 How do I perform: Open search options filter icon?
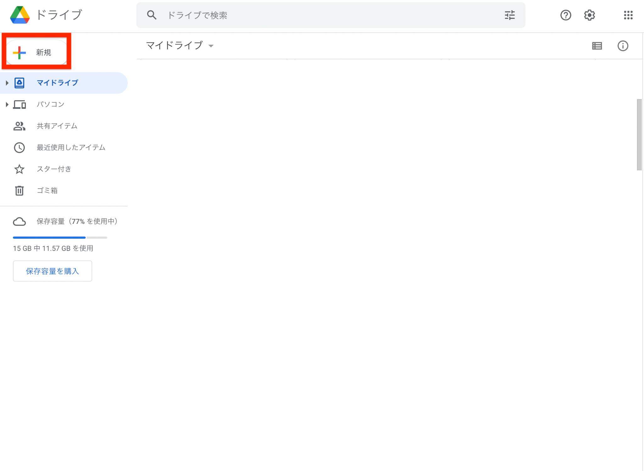[x=510, y=15]
